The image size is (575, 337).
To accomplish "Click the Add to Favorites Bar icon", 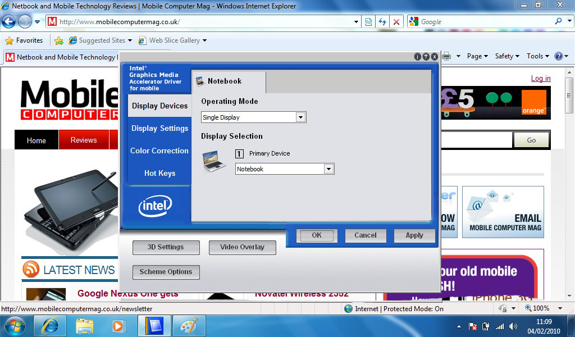I will (x=58, y=40).
